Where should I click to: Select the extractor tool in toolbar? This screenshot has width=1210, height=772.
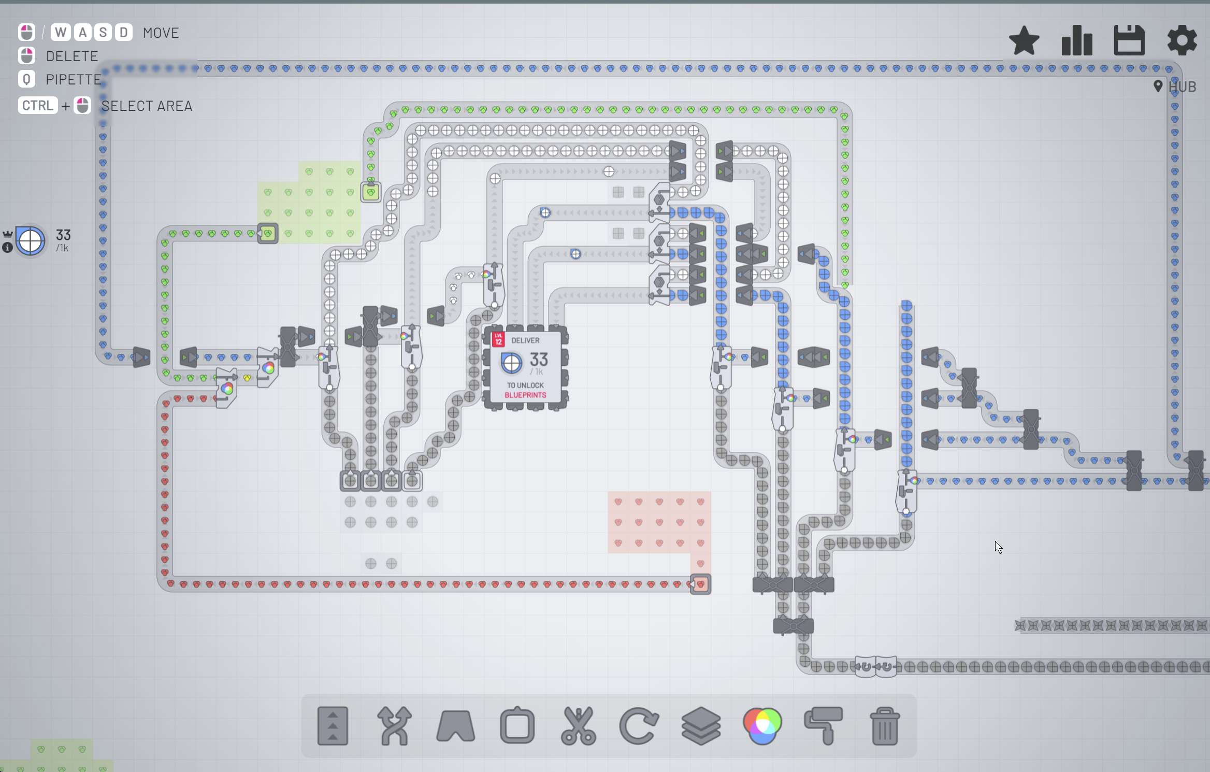[517, 725]
